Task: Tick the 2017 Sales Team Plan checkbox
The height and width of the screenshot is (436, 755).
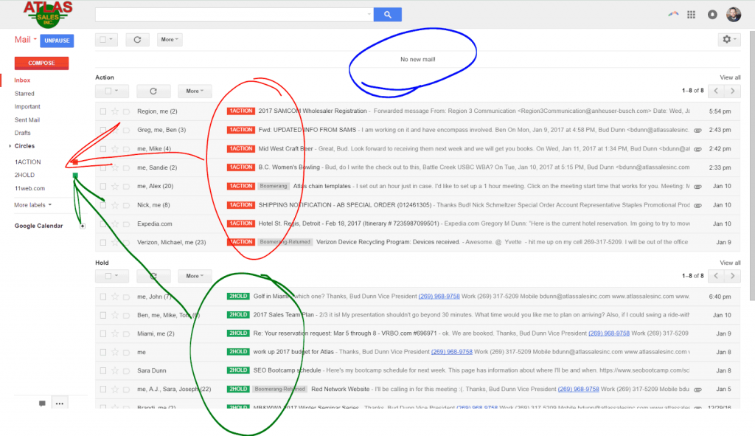Action: pyautogui.click(x=103, y=316)
